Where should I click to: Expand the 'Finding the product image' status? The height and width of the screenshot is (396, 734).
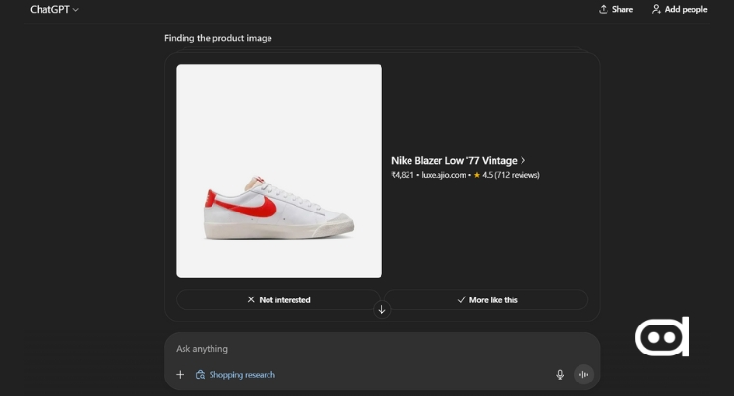click(218, 38)
